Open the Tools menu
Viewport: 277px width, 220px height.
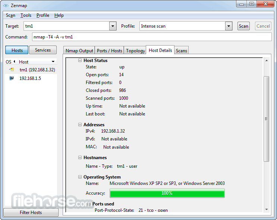(26, 15)
